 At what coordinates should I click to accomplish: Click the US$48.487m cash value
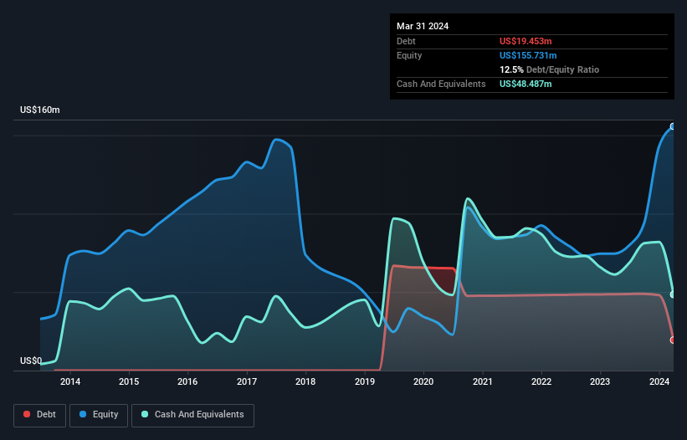(x=526, y=84)
